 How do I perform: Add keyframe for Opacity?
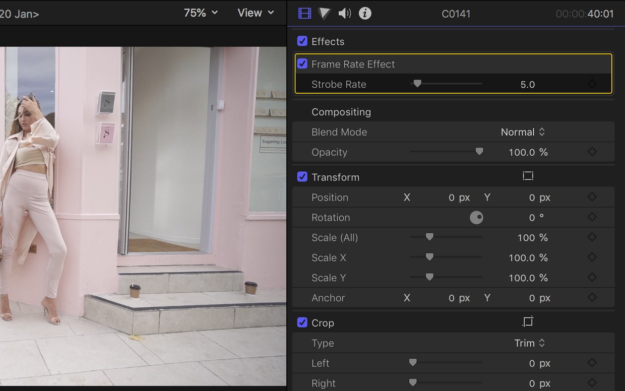[x=592, y=152]
